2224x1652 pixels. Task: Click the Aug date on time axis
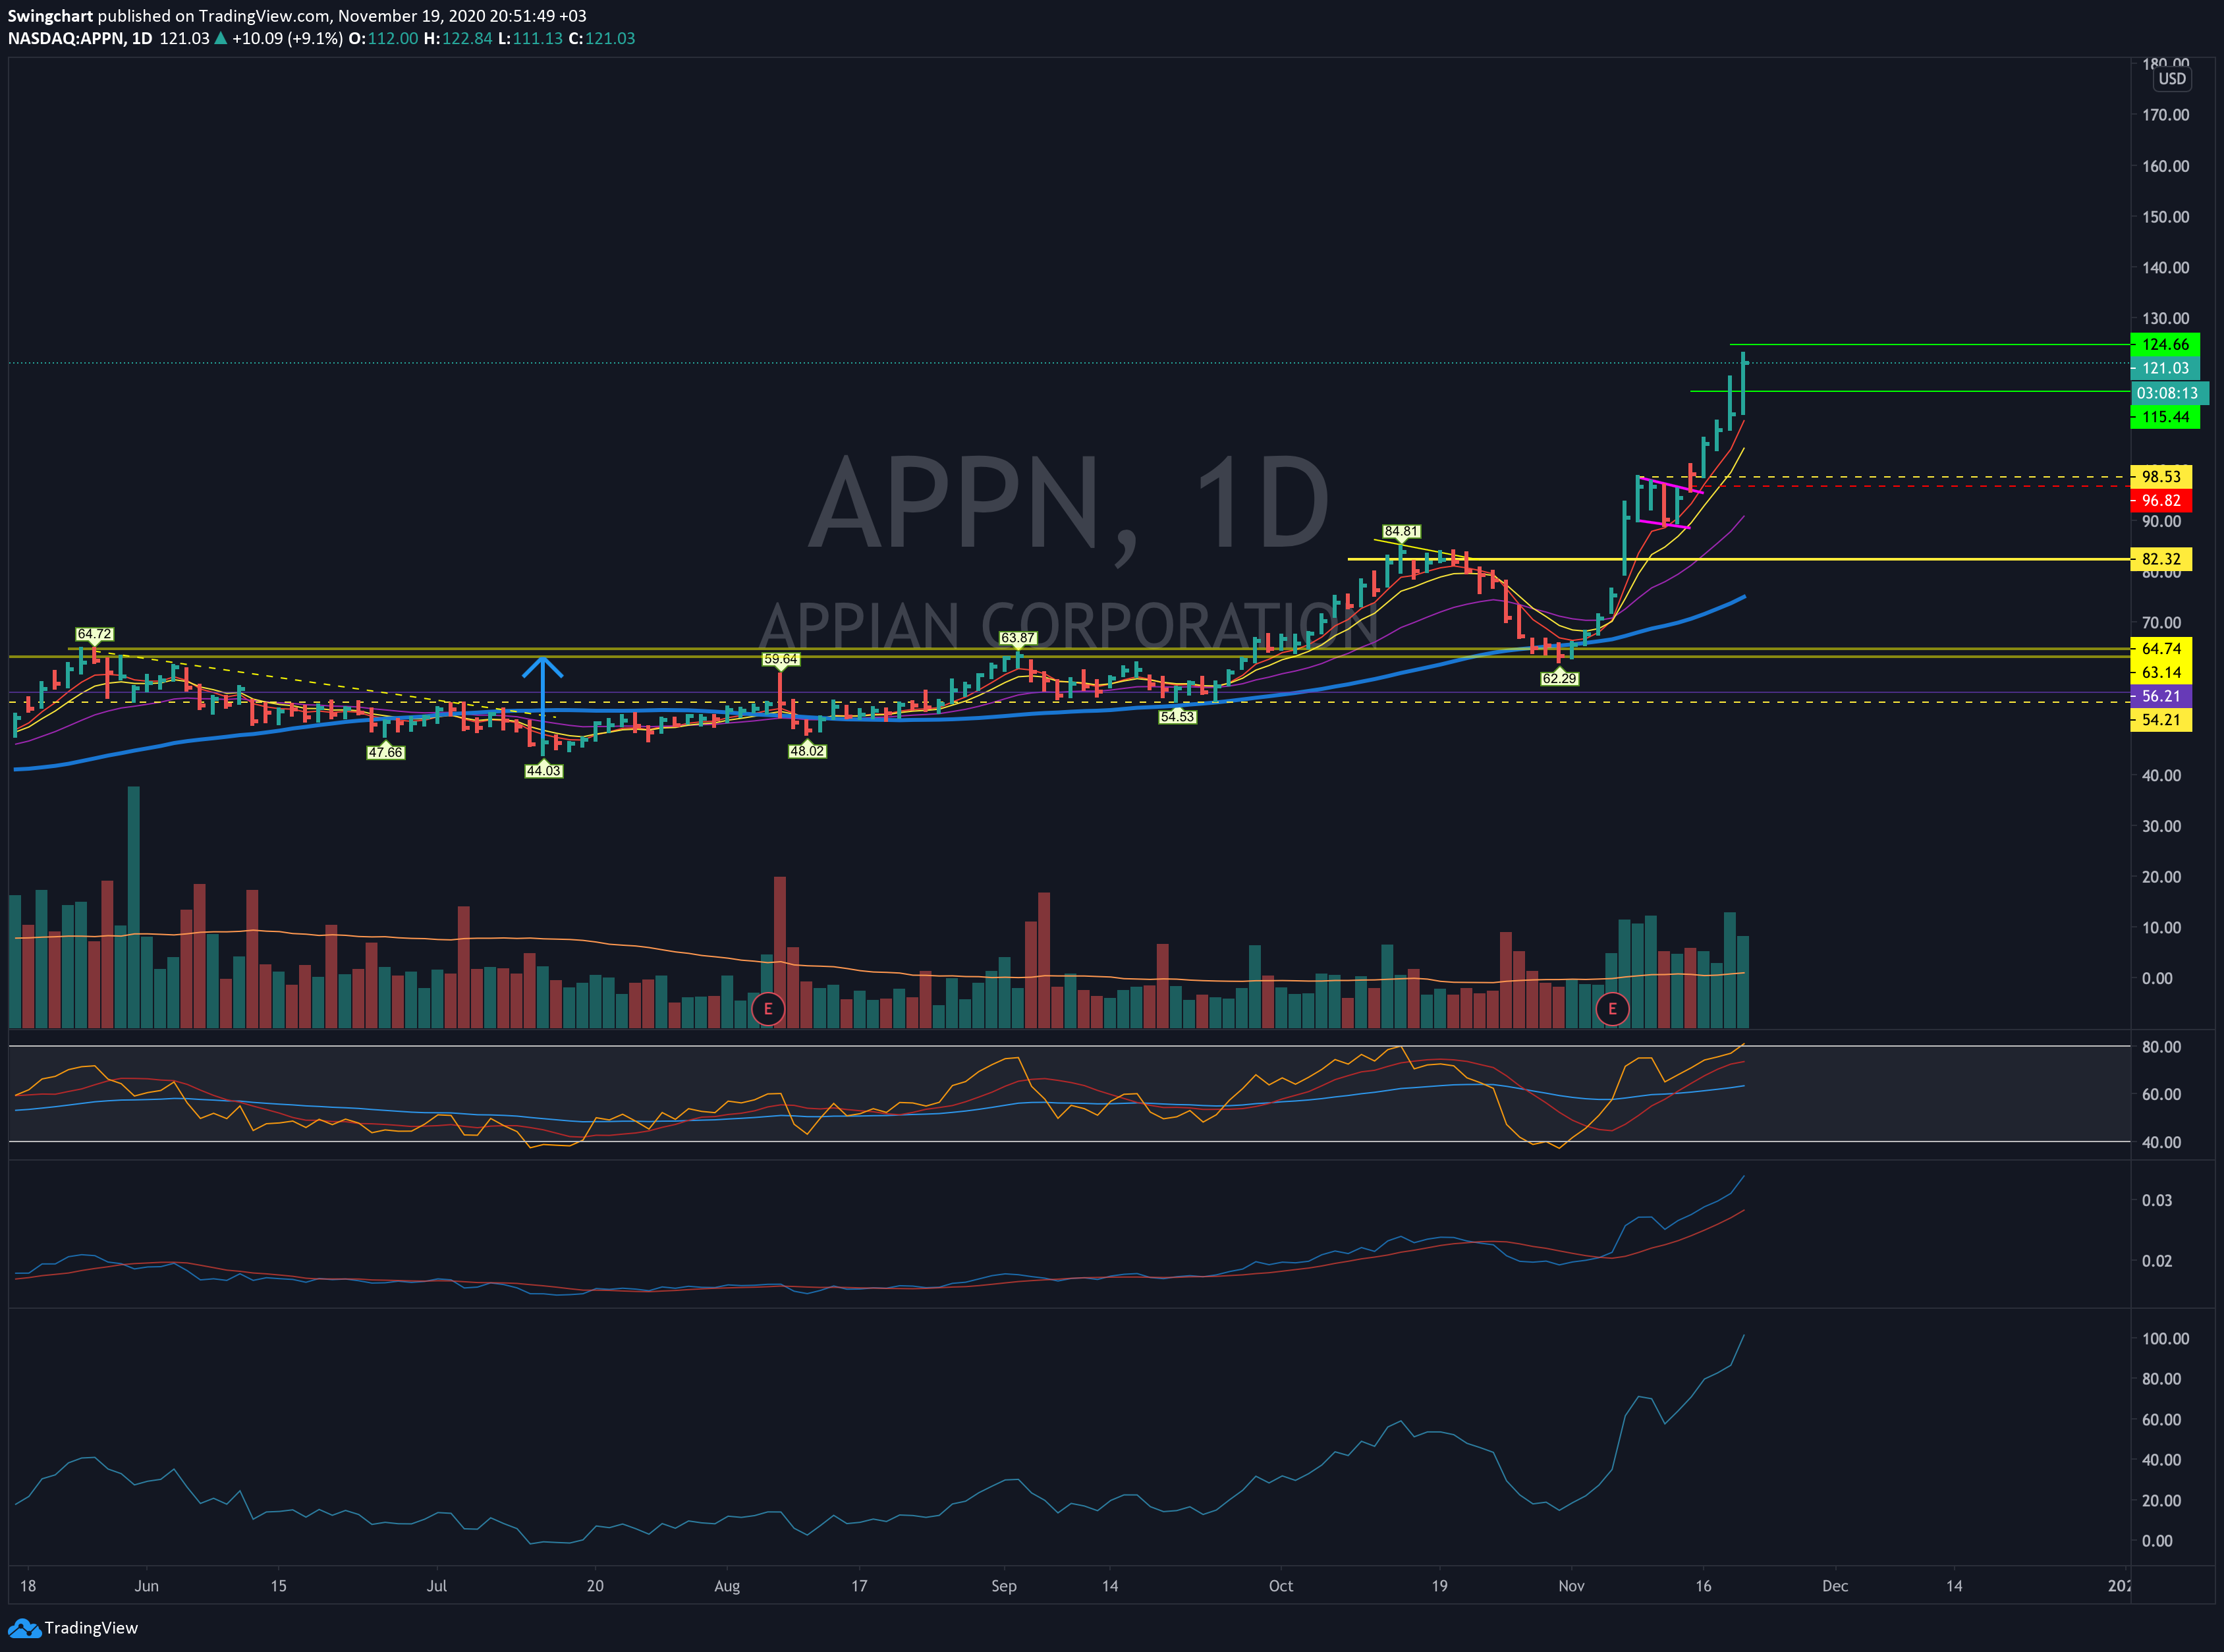(727, 1586)
